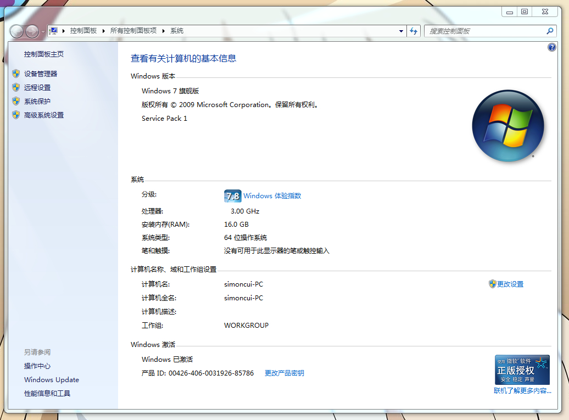Focus the 搜索控制面板 search field
The image size is (569, 420).
486,31
